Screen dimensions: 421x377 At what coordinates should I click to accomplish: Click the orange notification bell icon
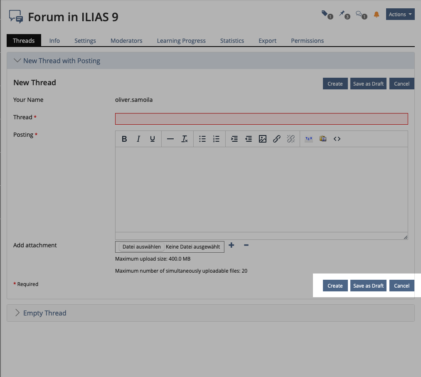click(x=377, y=15)
